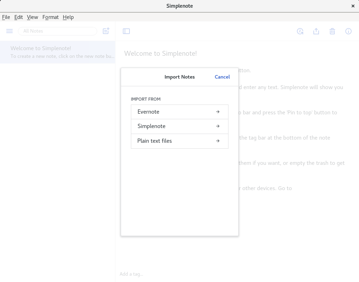The height and width of the screenshot is (282, 359).
Task: Open the File menu
Action: point(6,17)
